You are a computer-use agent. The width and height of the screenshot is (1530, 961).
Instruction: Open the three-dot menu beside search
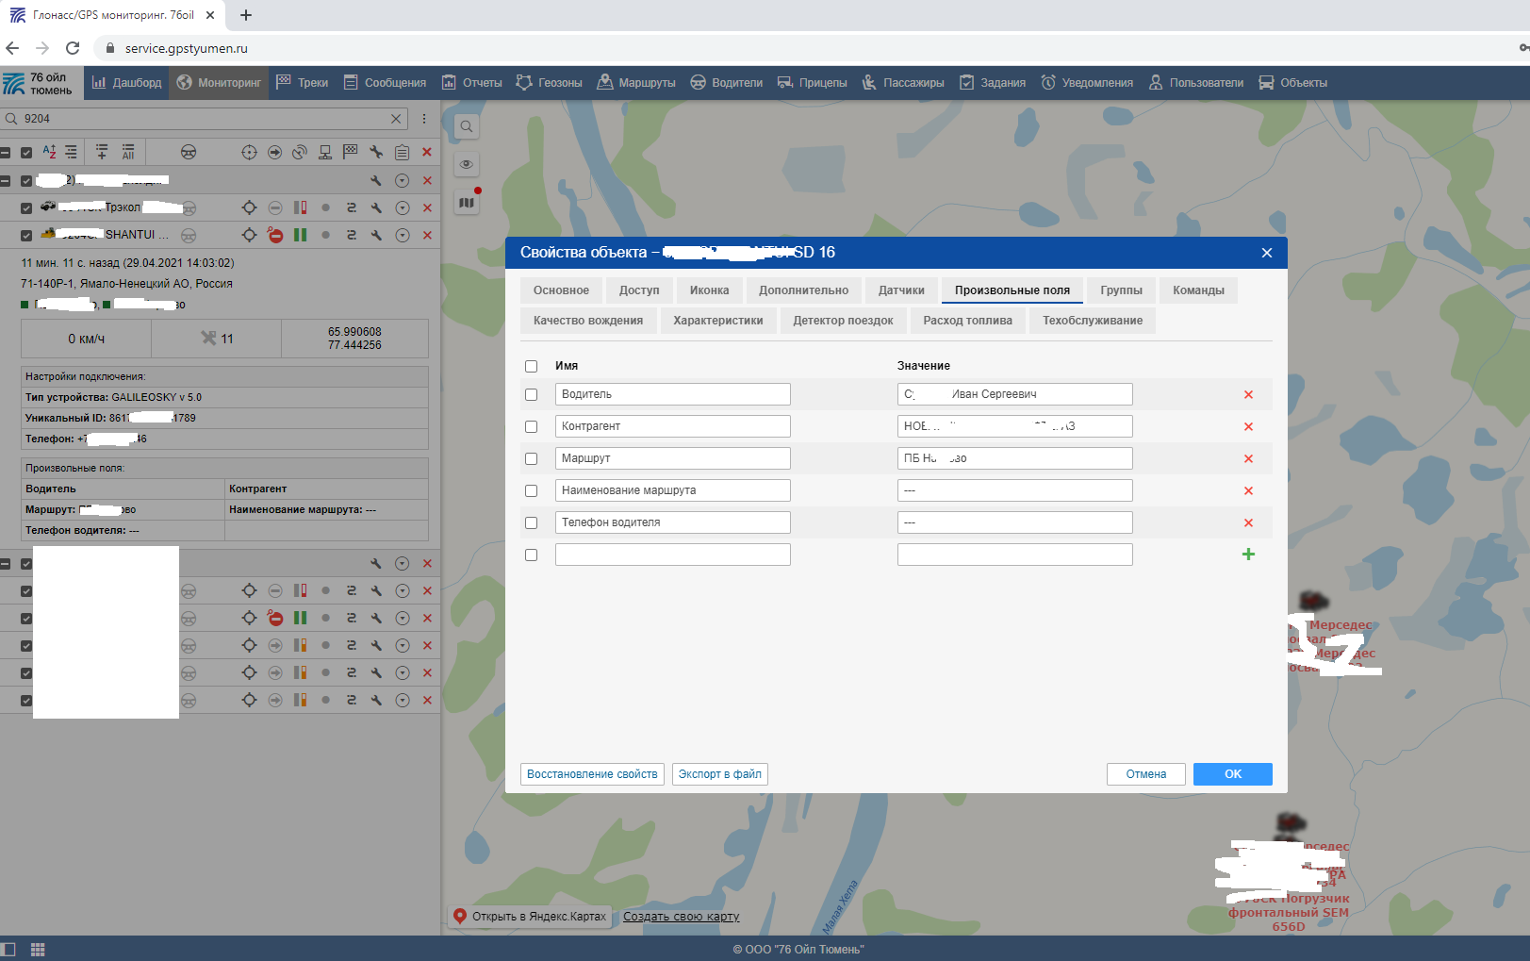point(424,119)
